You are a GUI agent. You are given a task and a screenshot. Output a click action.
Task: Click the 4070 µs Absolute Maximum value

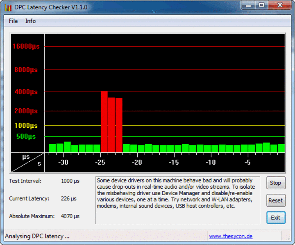pyautogui.click(x=70, y=216)
